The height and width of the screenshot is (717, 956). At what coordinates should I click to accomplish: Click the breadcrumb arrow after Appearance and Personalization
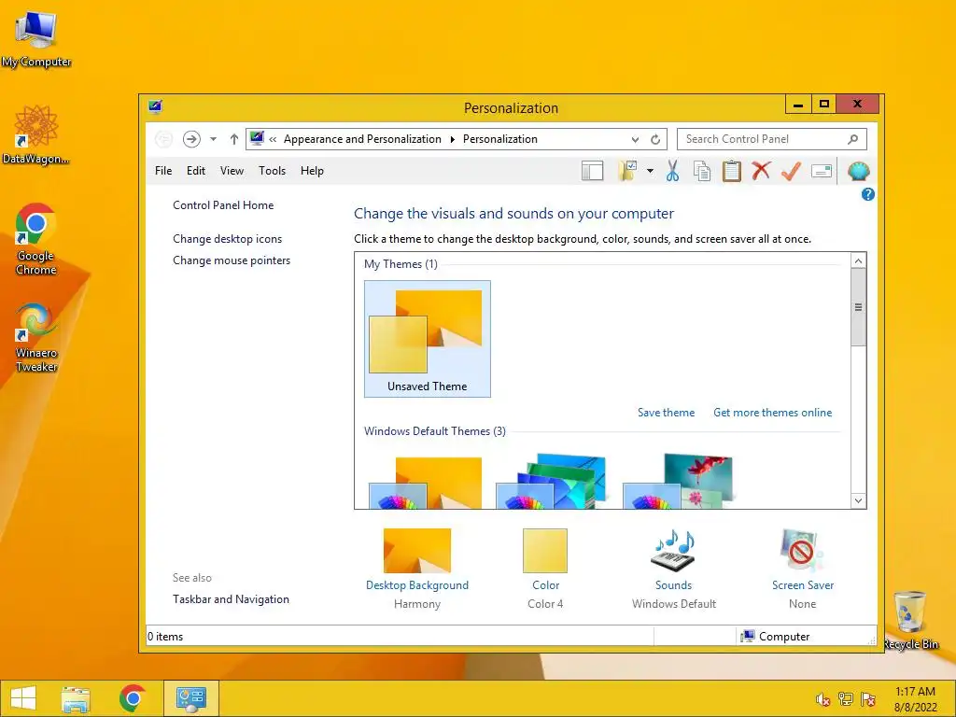pyautogui.click(x=453, y=140)
